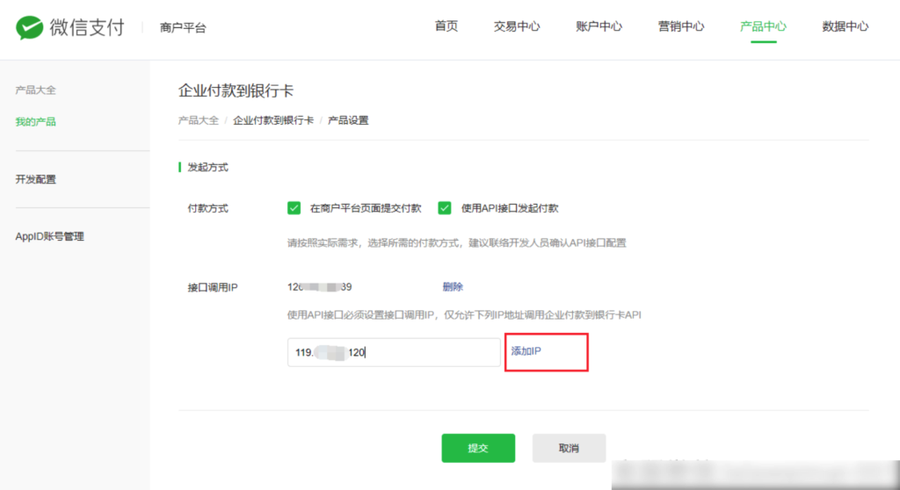Open 账户中心 in top navigation
The image size is (900, 490).
click(x=599, y=26)
